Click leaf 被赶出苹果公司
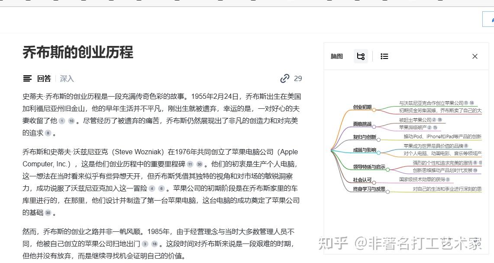 (415, 120)
